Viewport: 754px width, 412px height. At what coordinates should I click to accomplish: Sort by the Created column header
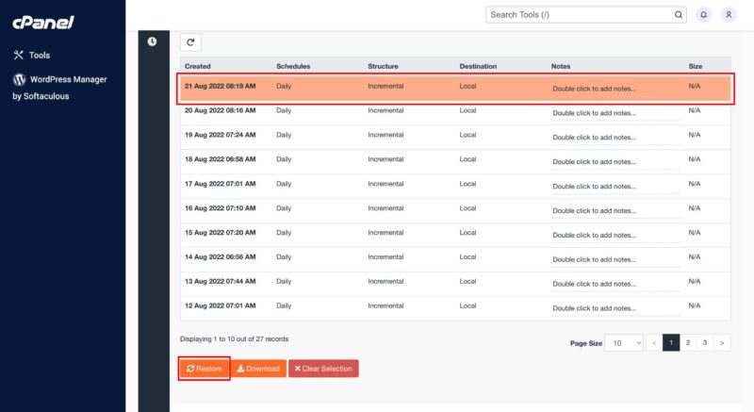tap(198, 66)
